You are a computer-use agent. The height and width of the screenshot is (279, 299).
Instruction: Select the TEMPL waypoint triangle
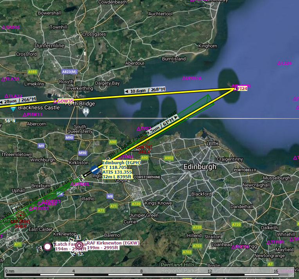tap(268, 242)
